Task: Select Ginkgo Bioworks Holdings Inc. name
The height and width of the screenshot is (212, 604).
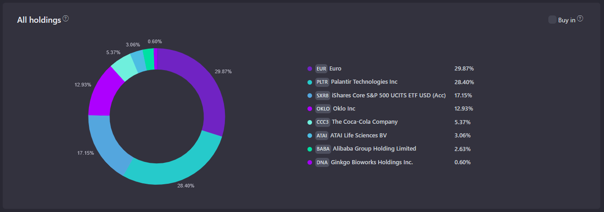Action: pyautogui.click(x=371, y=162)
